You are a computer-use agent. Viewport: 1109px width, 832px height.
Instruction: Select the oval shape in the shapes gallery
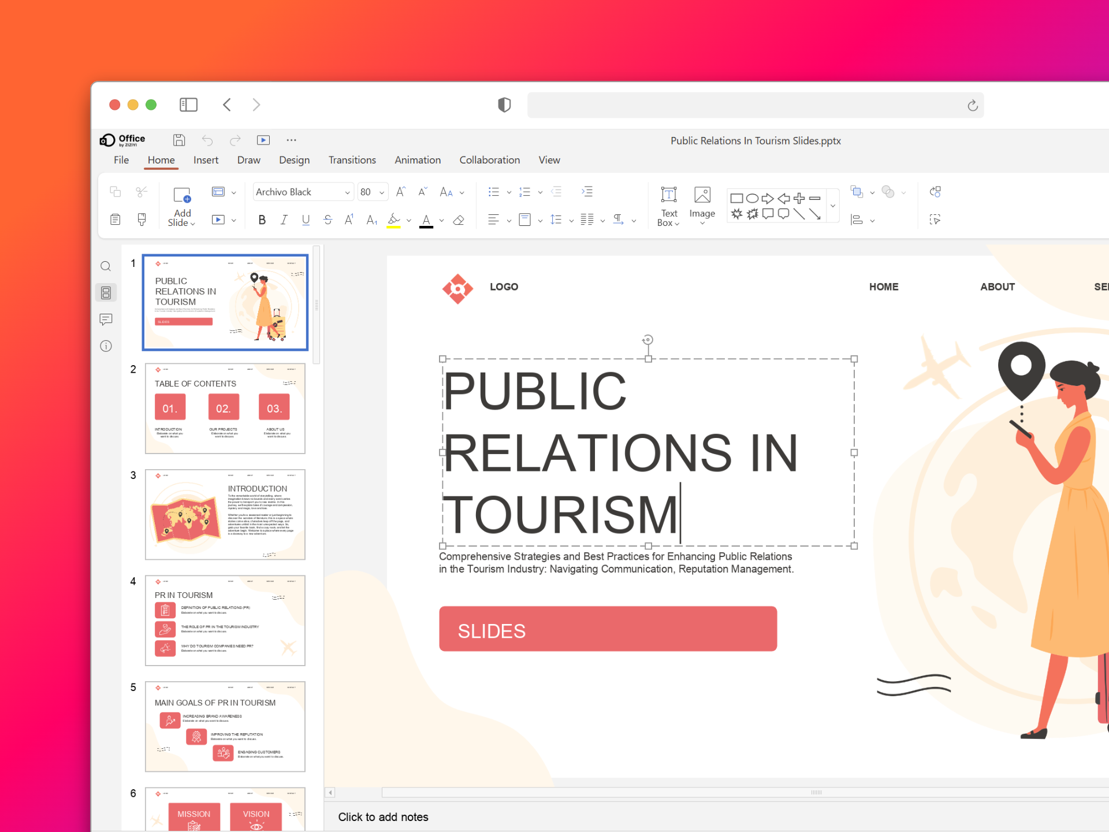(x=751, y=198)
